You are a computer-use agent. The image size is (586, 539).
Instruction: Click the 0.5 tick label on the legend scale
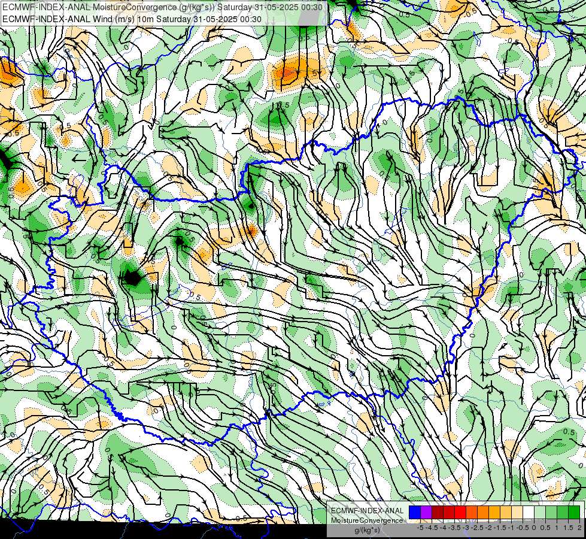click(545, 528)
